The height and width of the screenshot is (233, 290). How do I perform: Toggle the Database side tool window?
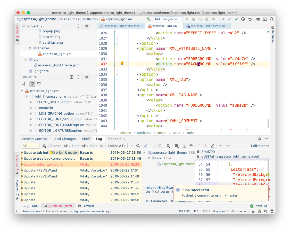pyautogui.click(x=273, y=34)
